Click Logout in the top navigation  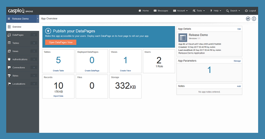[x=250, y=11]
